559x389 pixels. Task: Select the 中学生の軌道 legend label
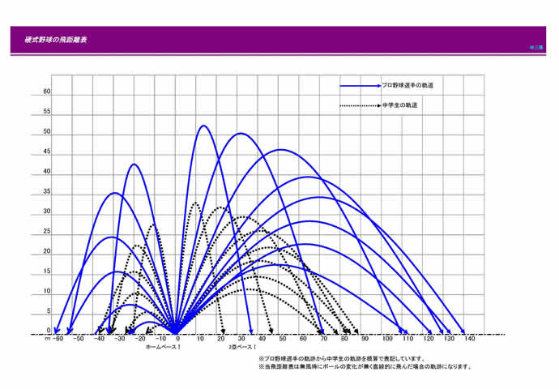point(400,105)
